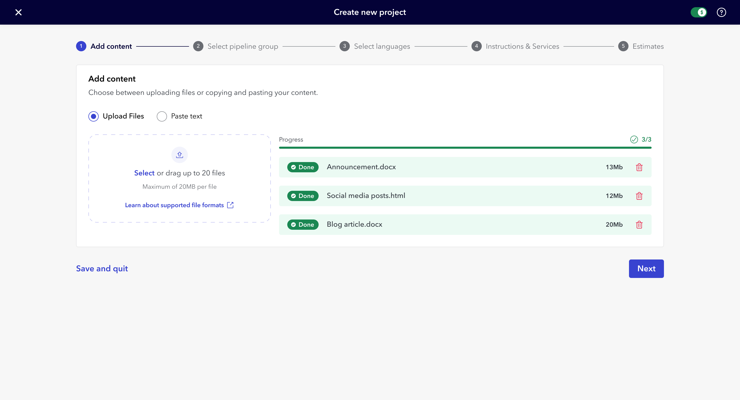Screen dimensions: 740x400
Task: Go to step 1 Add content
Action: pos(104,46)
